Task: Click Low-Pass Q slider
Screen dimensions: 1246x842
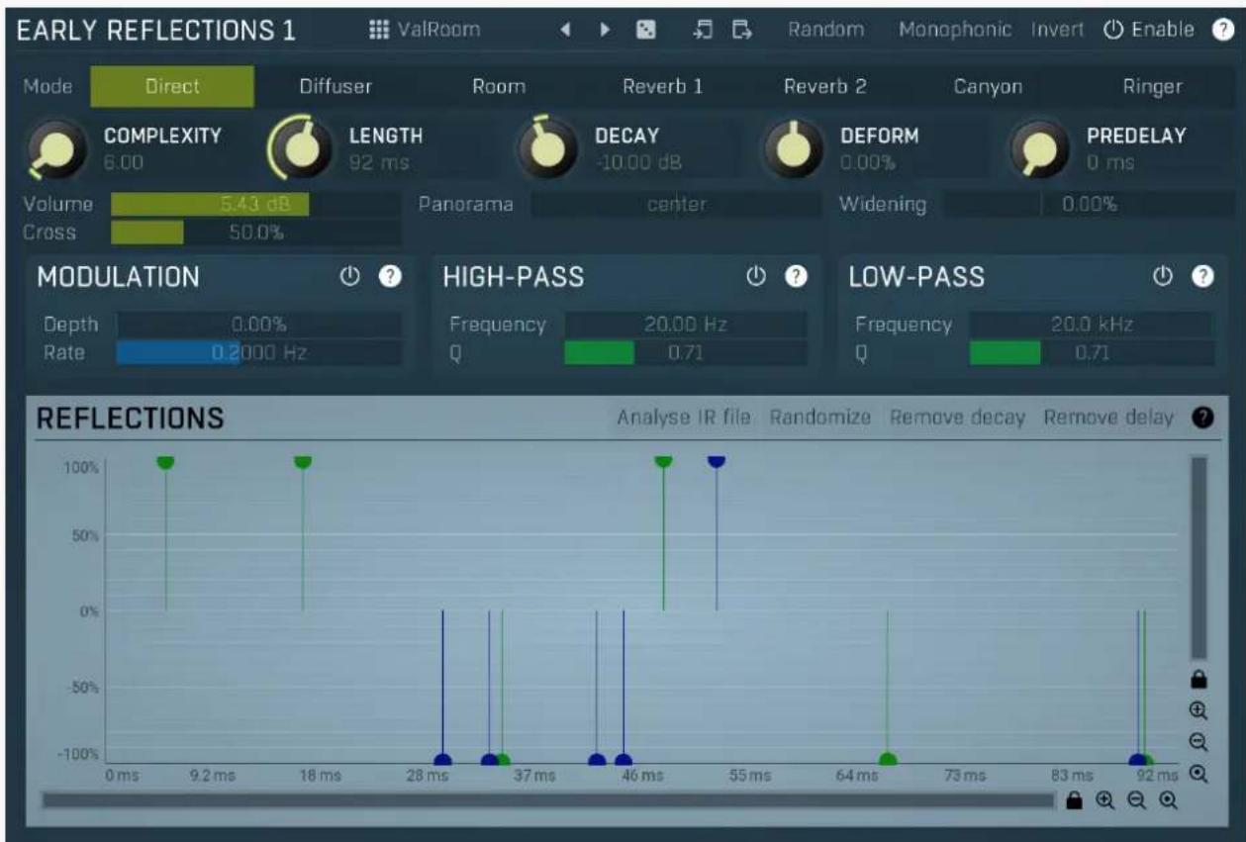Action: click(1093, 352)
